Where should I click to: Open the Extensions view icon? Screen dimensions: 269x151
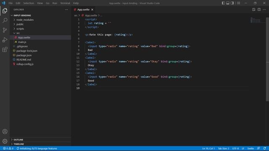coord(5,49)
